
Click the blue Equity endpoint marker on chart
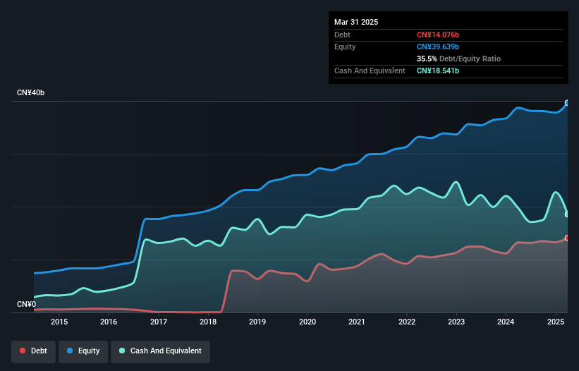click(567, 103)
